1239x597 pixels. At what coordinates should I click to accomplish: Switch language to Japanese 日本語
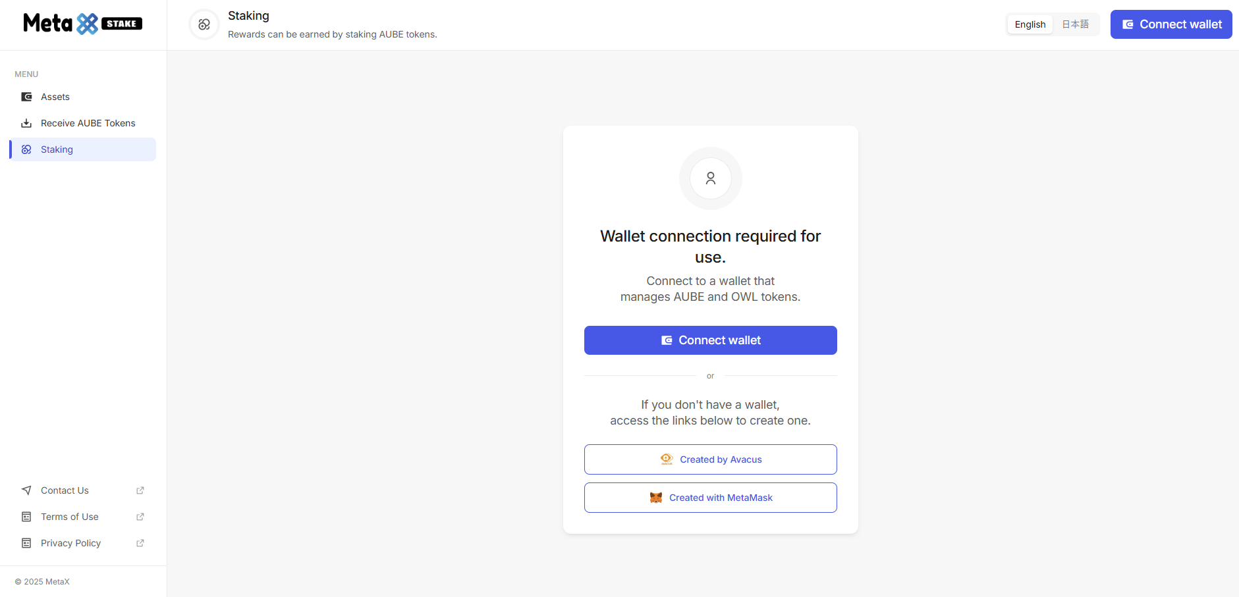coord(1075,24)
